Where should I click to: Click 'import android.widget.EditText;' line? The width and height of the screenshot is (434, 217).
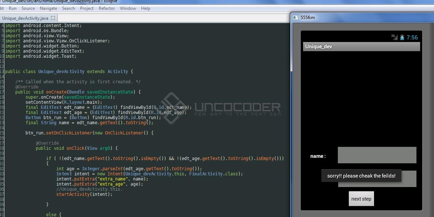pyautogui.click(x=45, y=51)
